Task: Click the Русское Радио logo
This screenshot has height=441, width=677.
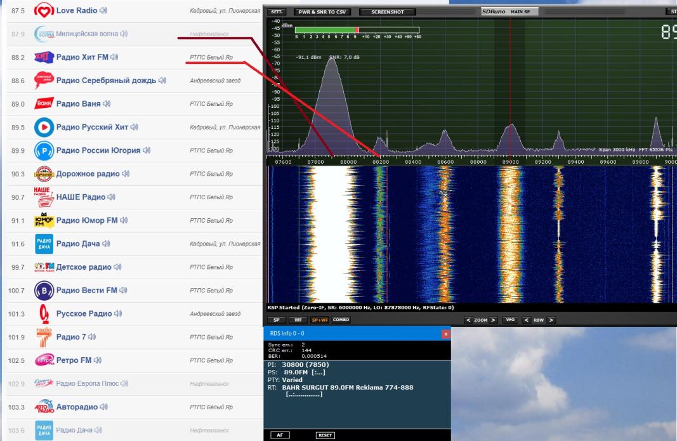Action: (44, 313)
